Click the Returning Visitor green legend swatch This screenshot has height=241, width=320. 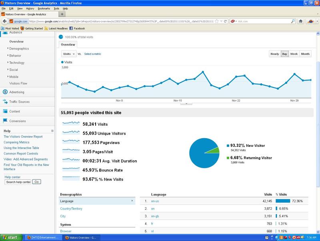pos(228,158)
